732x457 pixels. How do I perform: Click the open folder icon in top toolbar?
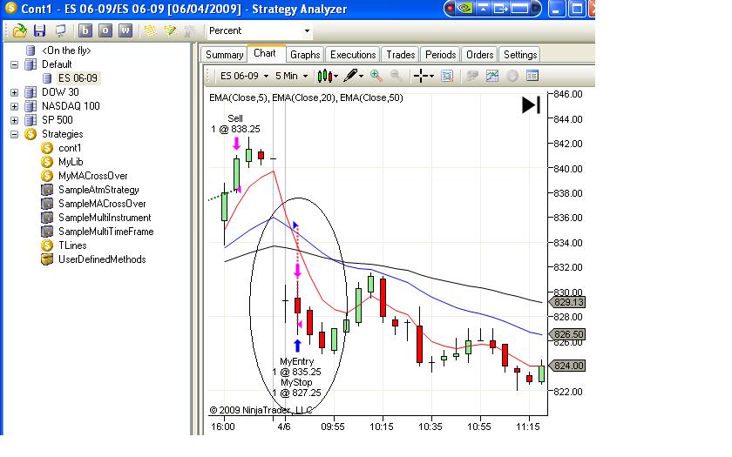(20, 30)
